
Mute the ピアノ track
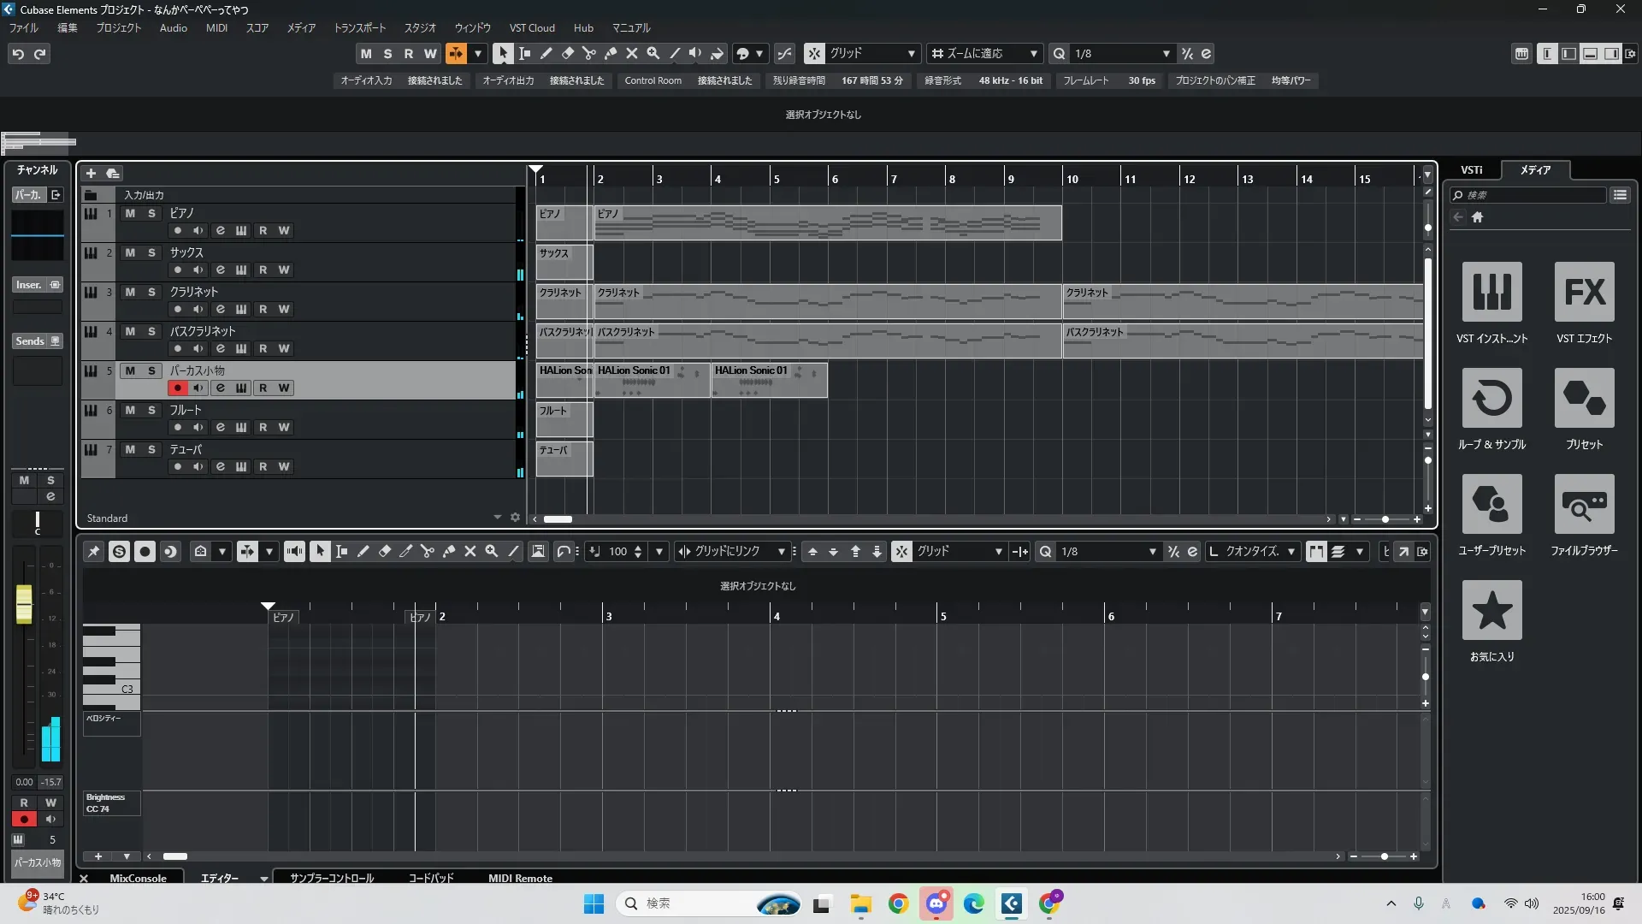(x=130, y=213)
